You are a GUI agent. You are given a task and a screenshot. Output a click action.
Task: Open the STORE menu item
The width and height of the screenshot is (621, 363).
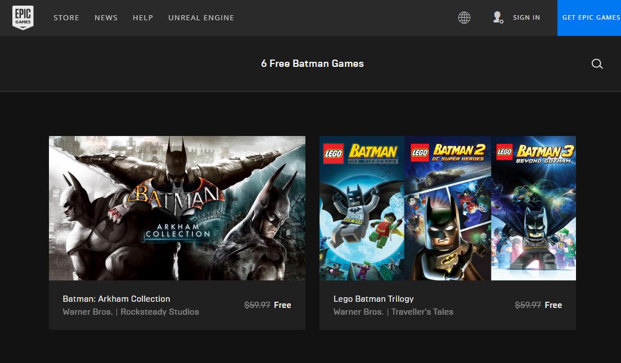point(66,17)
